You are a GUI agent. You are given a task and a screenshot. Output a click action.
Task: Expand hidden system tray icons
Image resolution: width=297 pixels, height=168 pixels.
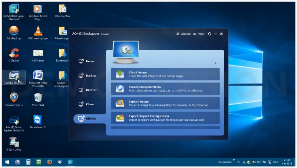238,162
